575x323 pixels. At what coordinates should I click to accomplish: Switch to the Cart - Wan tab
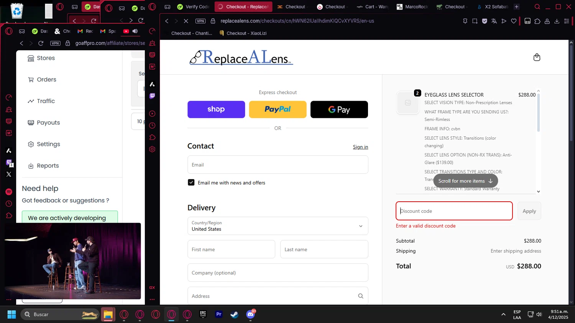(372, 7)
